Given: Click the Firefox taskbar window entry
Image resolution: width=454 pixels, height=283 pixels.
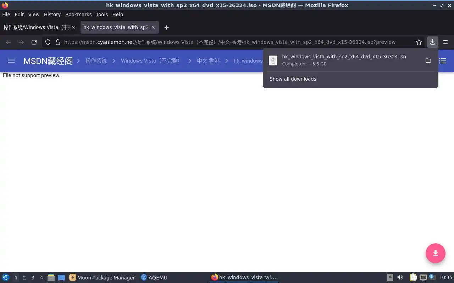Looking at the screenshot, I should pos(244,278).
